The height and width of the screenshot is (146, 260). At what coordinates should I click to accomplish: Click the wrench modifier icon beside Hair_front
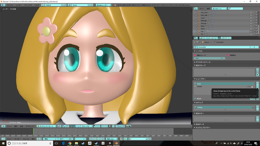tap(214, 12)
